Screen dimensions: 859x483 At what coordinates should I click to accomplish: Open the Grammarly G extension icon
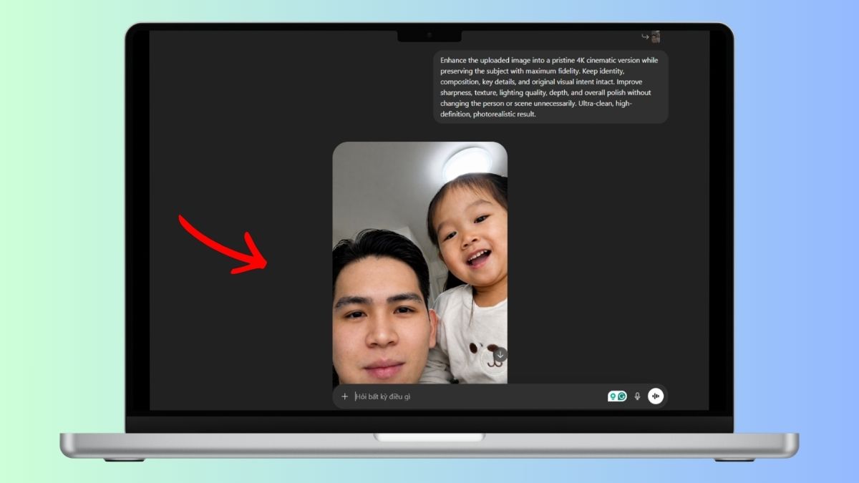coord(622,396)
